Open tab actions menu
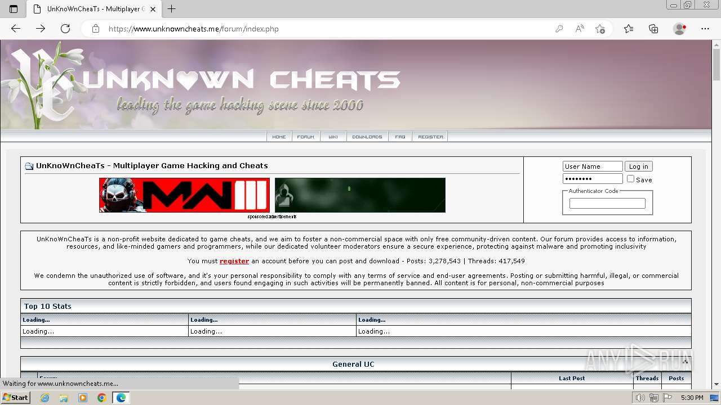The height and width of the screenshot is (405, 721). [x=14, y=9]
